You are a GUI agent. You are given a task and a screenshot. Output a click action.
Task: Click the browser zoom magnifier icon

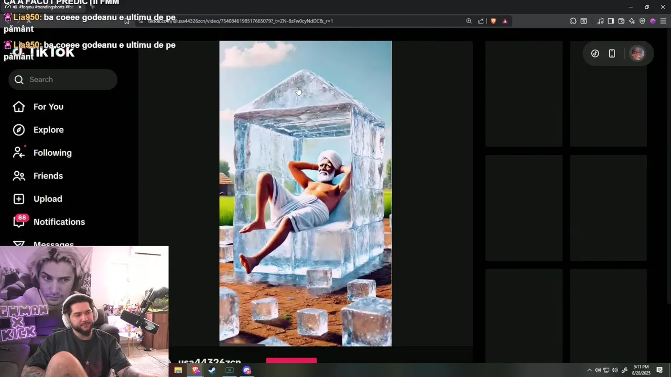click(x=469, y=21)
